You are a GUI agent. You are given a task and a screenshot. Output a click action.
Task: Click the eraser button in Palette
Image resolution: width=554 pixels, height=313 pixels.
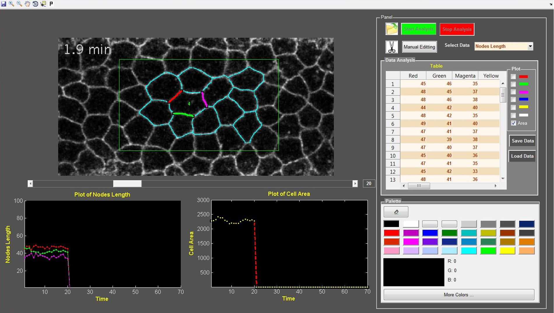tap(396, 212)
